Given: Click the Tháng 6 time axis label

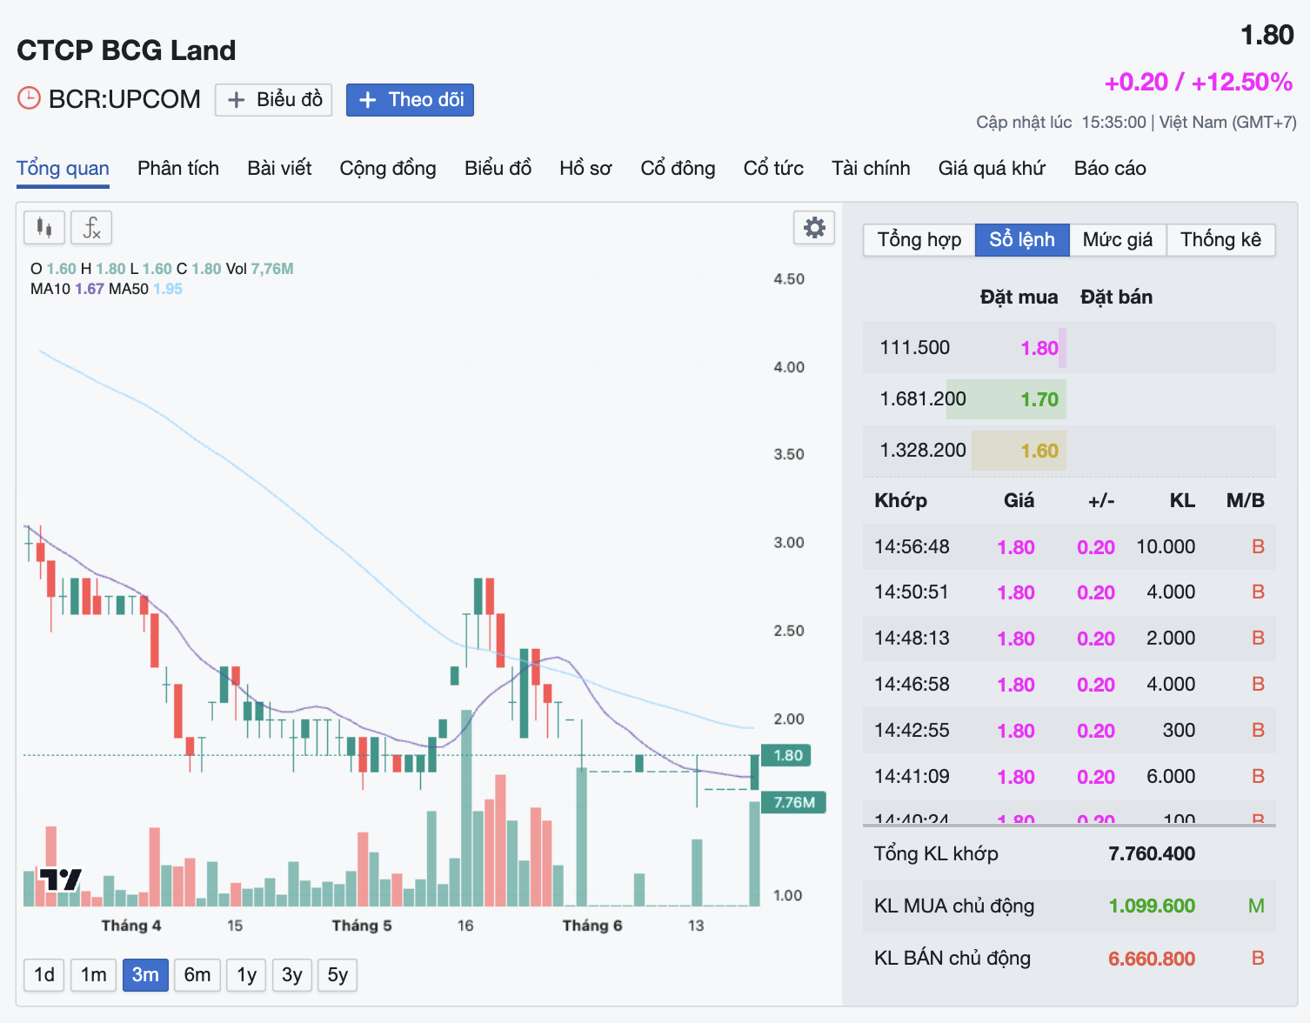Looking at the screenshot, I should click(592, 926).
